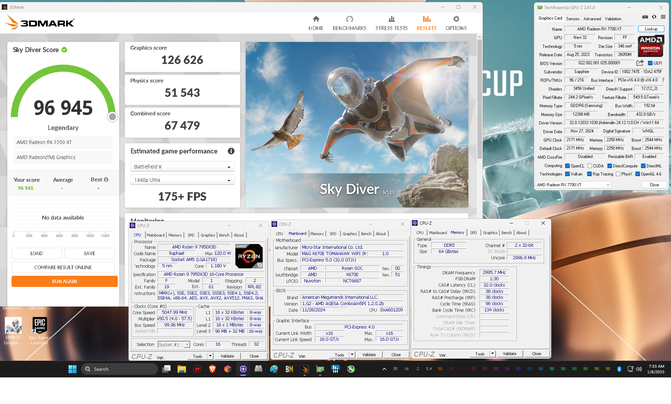Click the info icon next to Best

[x=106, y=180]
